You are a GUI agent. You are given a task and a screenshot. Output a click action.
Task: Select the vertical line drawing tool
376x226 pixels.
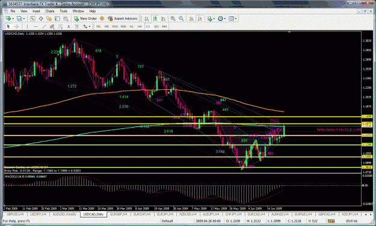(27, 26)
